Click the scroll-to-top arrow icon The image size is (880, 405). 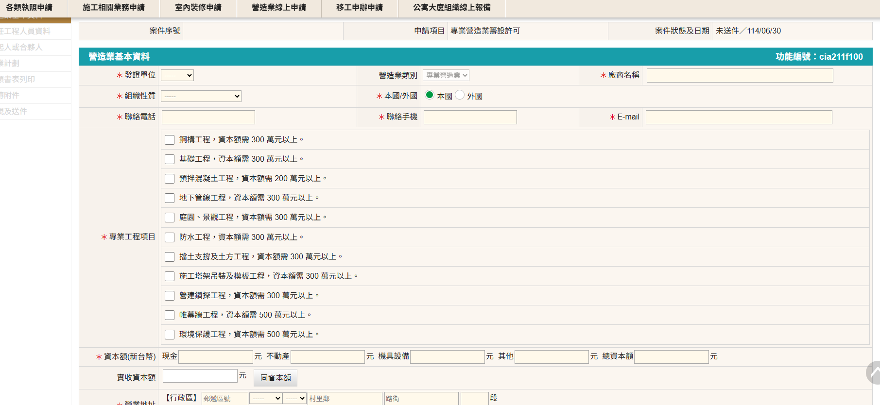click(x=874, y=373)
